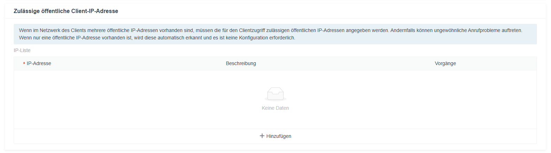Click the blue info notice about public IP addresses
The width and height of the screenshot is (551, 153).
pos(275,34)
